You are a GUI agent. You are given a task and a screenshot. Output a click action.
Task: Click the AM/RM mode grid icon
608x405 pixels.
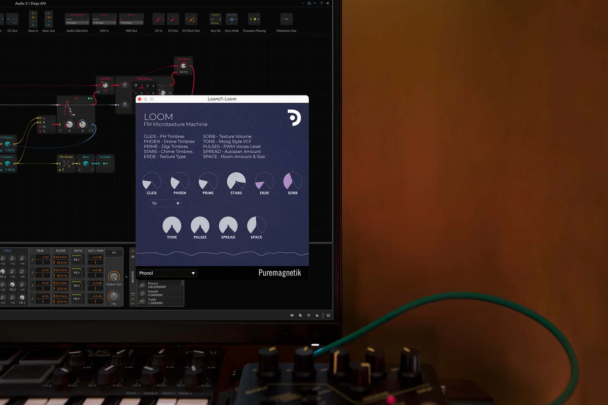(105, 91)
